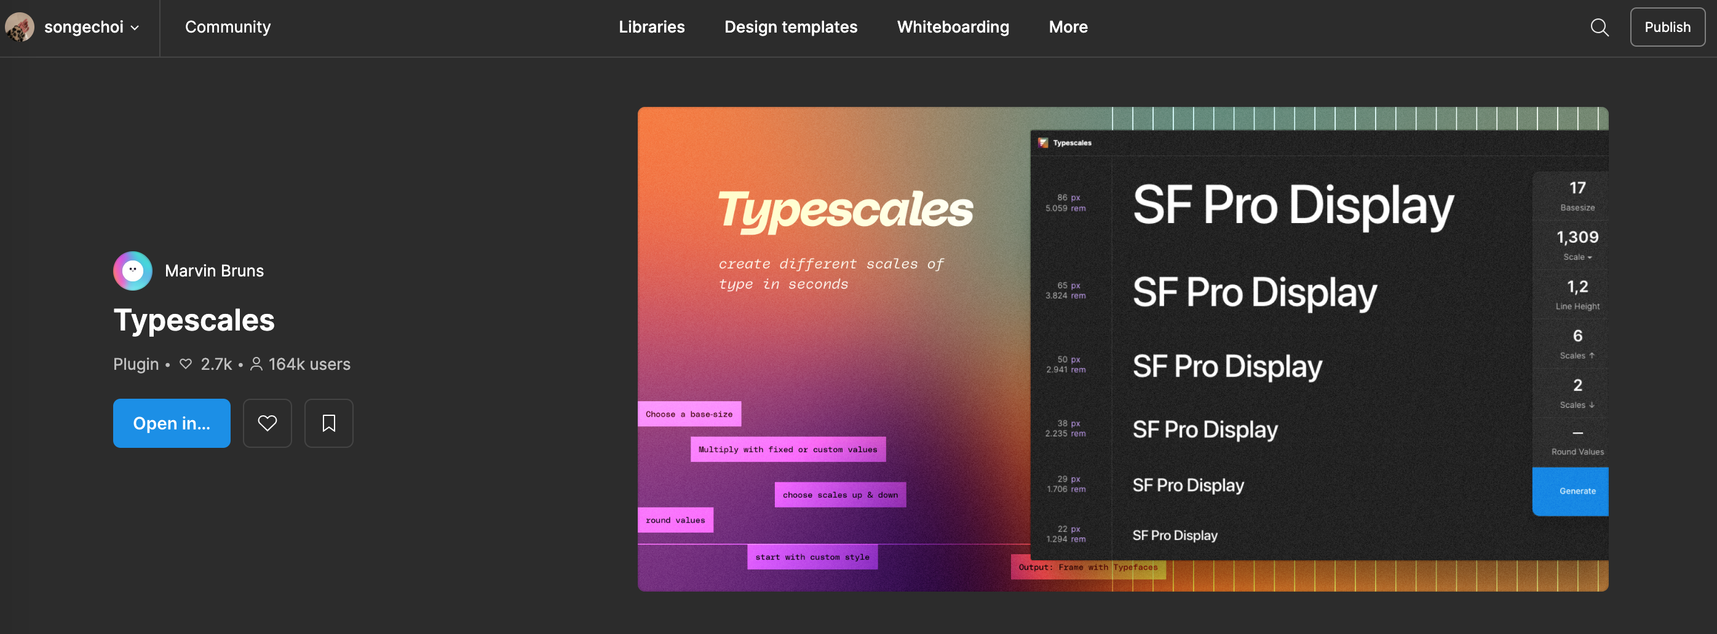Screen dimensions: 1717x634
Task: Open the Community page
Action: pos(228,27)
